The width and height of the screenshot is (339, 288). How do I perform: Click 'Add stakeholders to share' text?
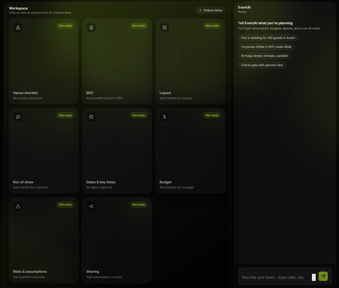(x=105, y=277)
